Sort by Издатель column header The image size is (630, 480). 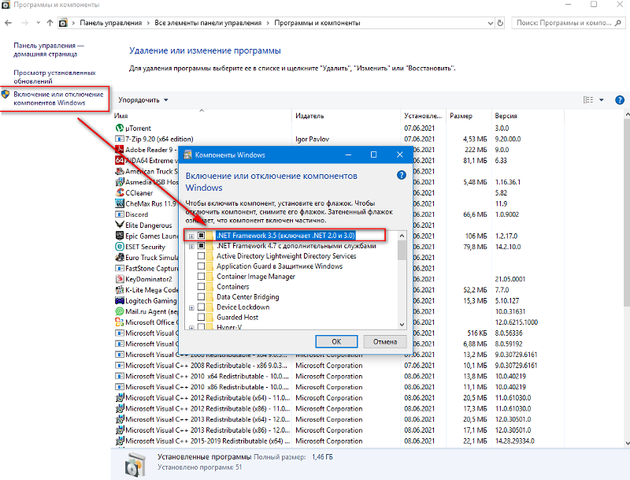(x=346, y=116)
